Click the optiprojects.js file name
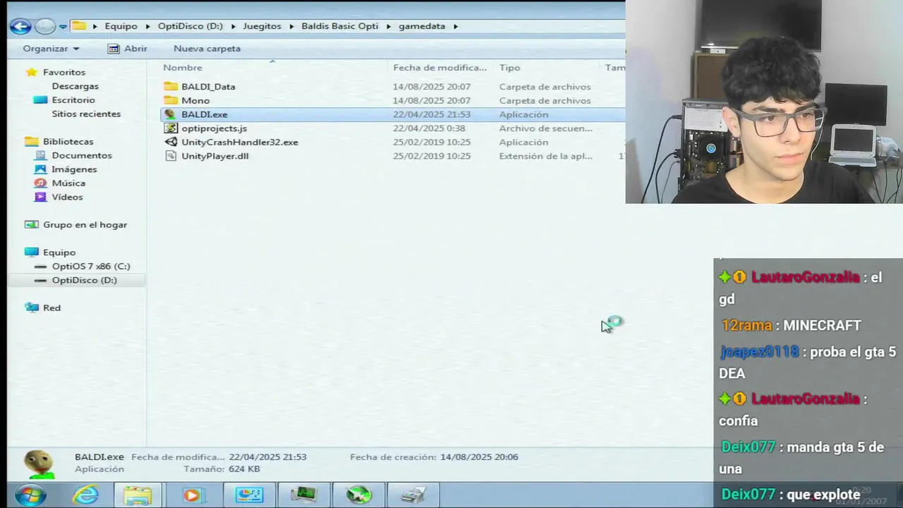The image size is (903, 508). click(x=214, y=128)
